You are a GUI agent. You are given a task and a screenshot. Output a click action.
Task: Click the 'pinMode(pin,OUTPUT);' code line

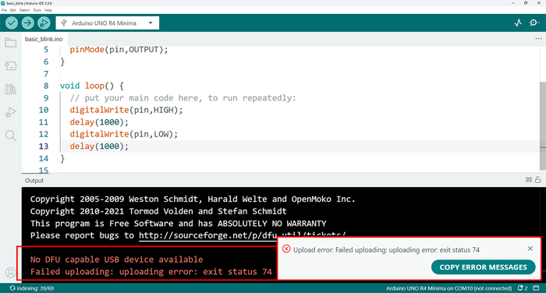[119, 49]
